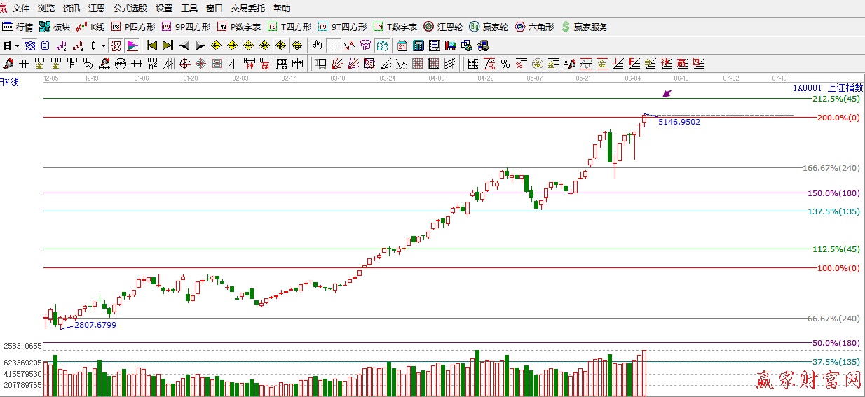Expand the candlestick style dropdown arrow
Screen dimensions: 865x397
[x=103, y=46]
